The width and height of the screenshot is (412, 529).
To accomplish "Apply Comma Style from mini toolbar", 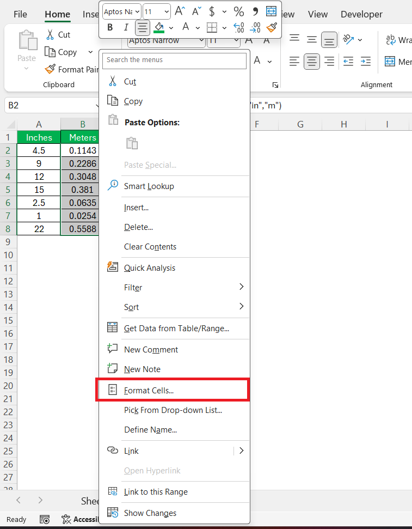I will (256, 11).
